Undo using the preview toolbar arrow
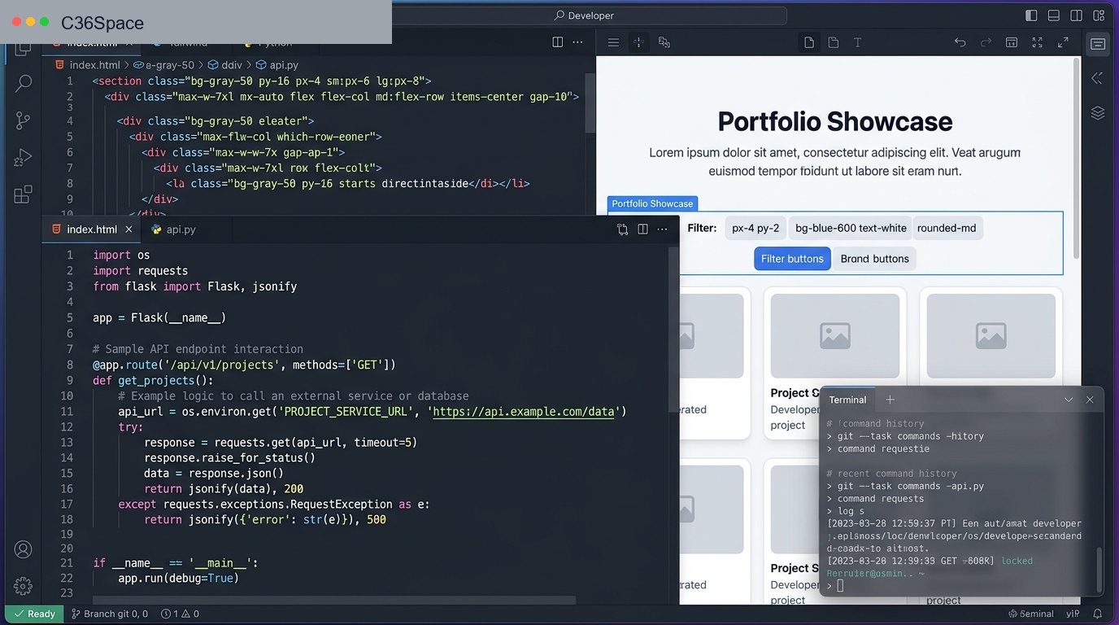The image size is (1119, 625). point(960,42)
